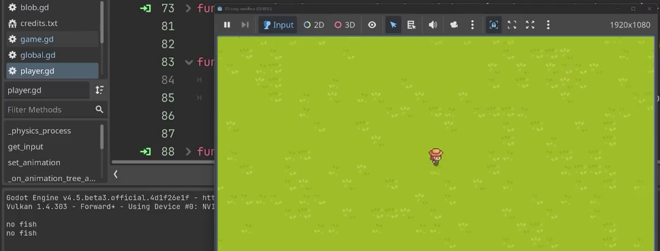Choose the list-select tool icon

coord(411,24)
